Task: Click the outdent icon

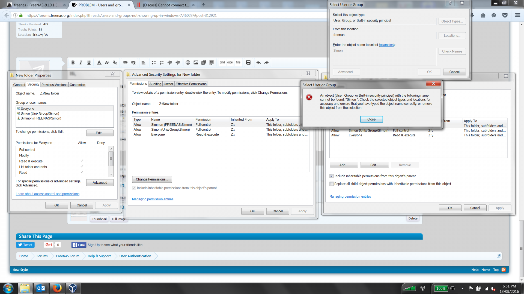Action: point(170,63)
